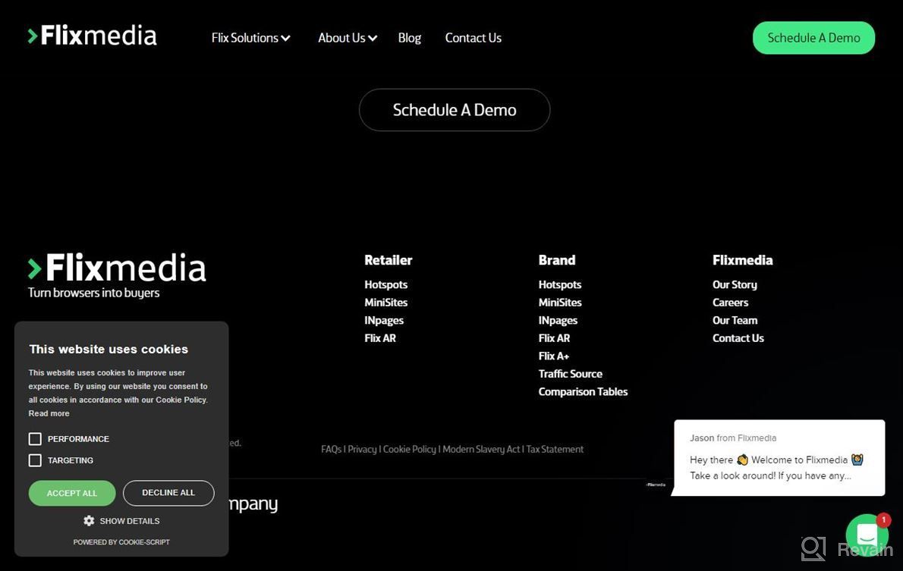Show cookie details
This screenshot has width=903, height=571.
[130, 521]
